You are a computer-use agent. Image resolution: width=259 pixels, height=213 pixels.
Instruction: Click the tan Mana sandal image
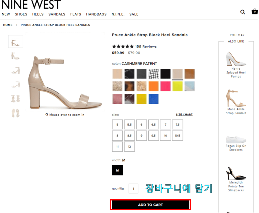tap(236, 98)
